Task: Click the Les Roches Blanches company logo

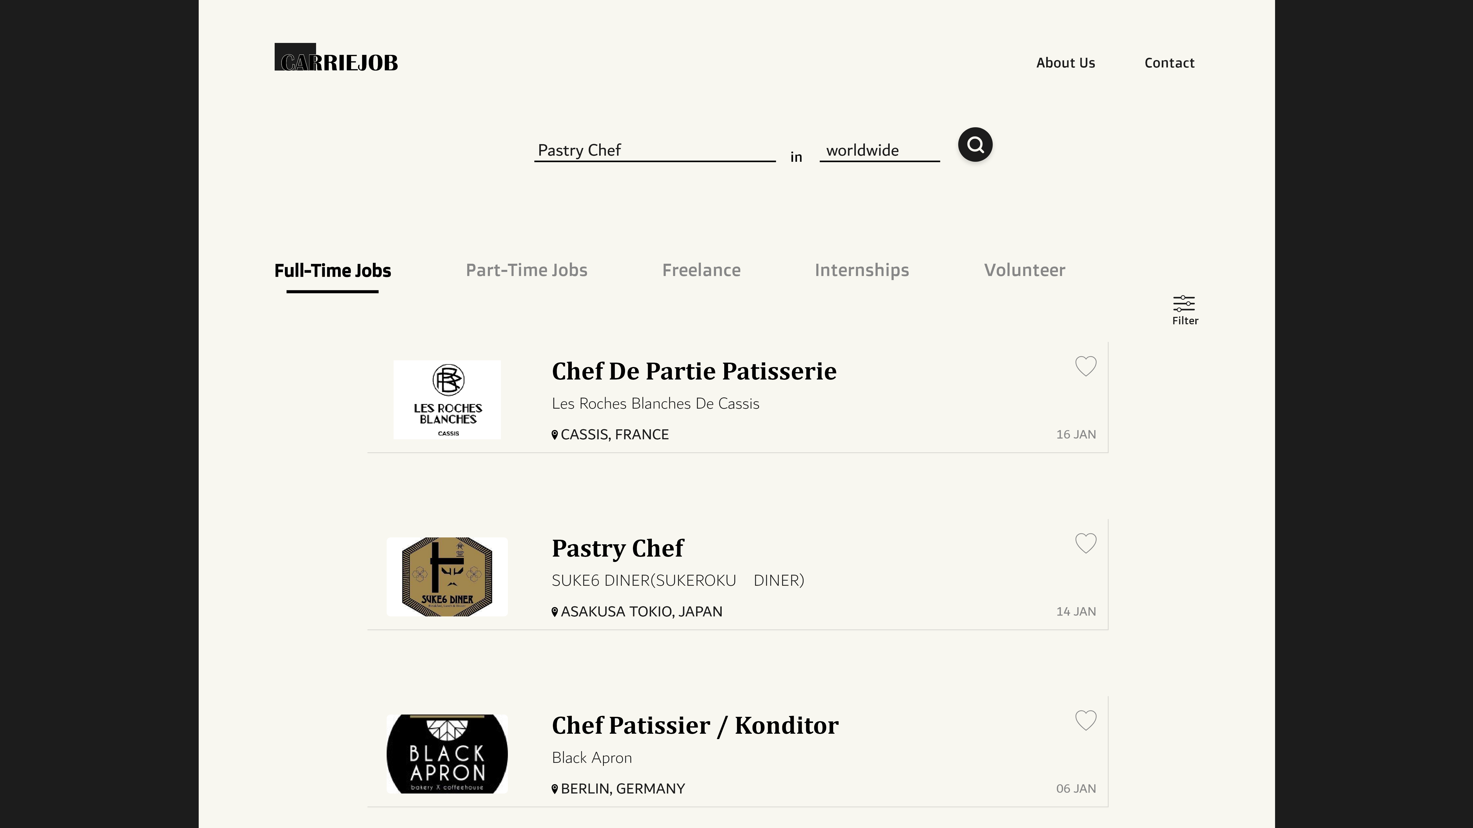Action: tap(447, 400)
